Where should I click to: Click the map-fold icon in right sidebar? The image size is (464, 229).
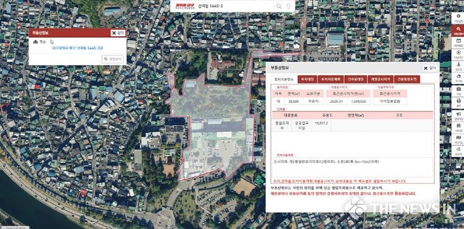coord(458,140)
